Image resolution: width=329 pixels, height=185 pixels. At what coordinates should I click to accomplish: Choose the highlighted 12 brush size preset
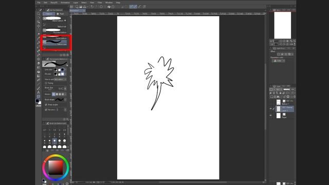(54, 141)
